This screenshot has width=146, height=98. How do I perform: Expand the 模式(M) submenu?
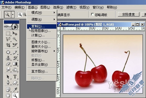click(x=42, y=13)
